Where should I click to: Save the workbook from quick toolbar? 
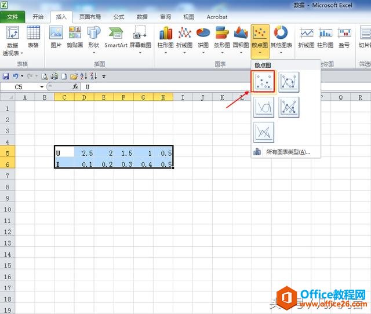[x=6, y=76]
